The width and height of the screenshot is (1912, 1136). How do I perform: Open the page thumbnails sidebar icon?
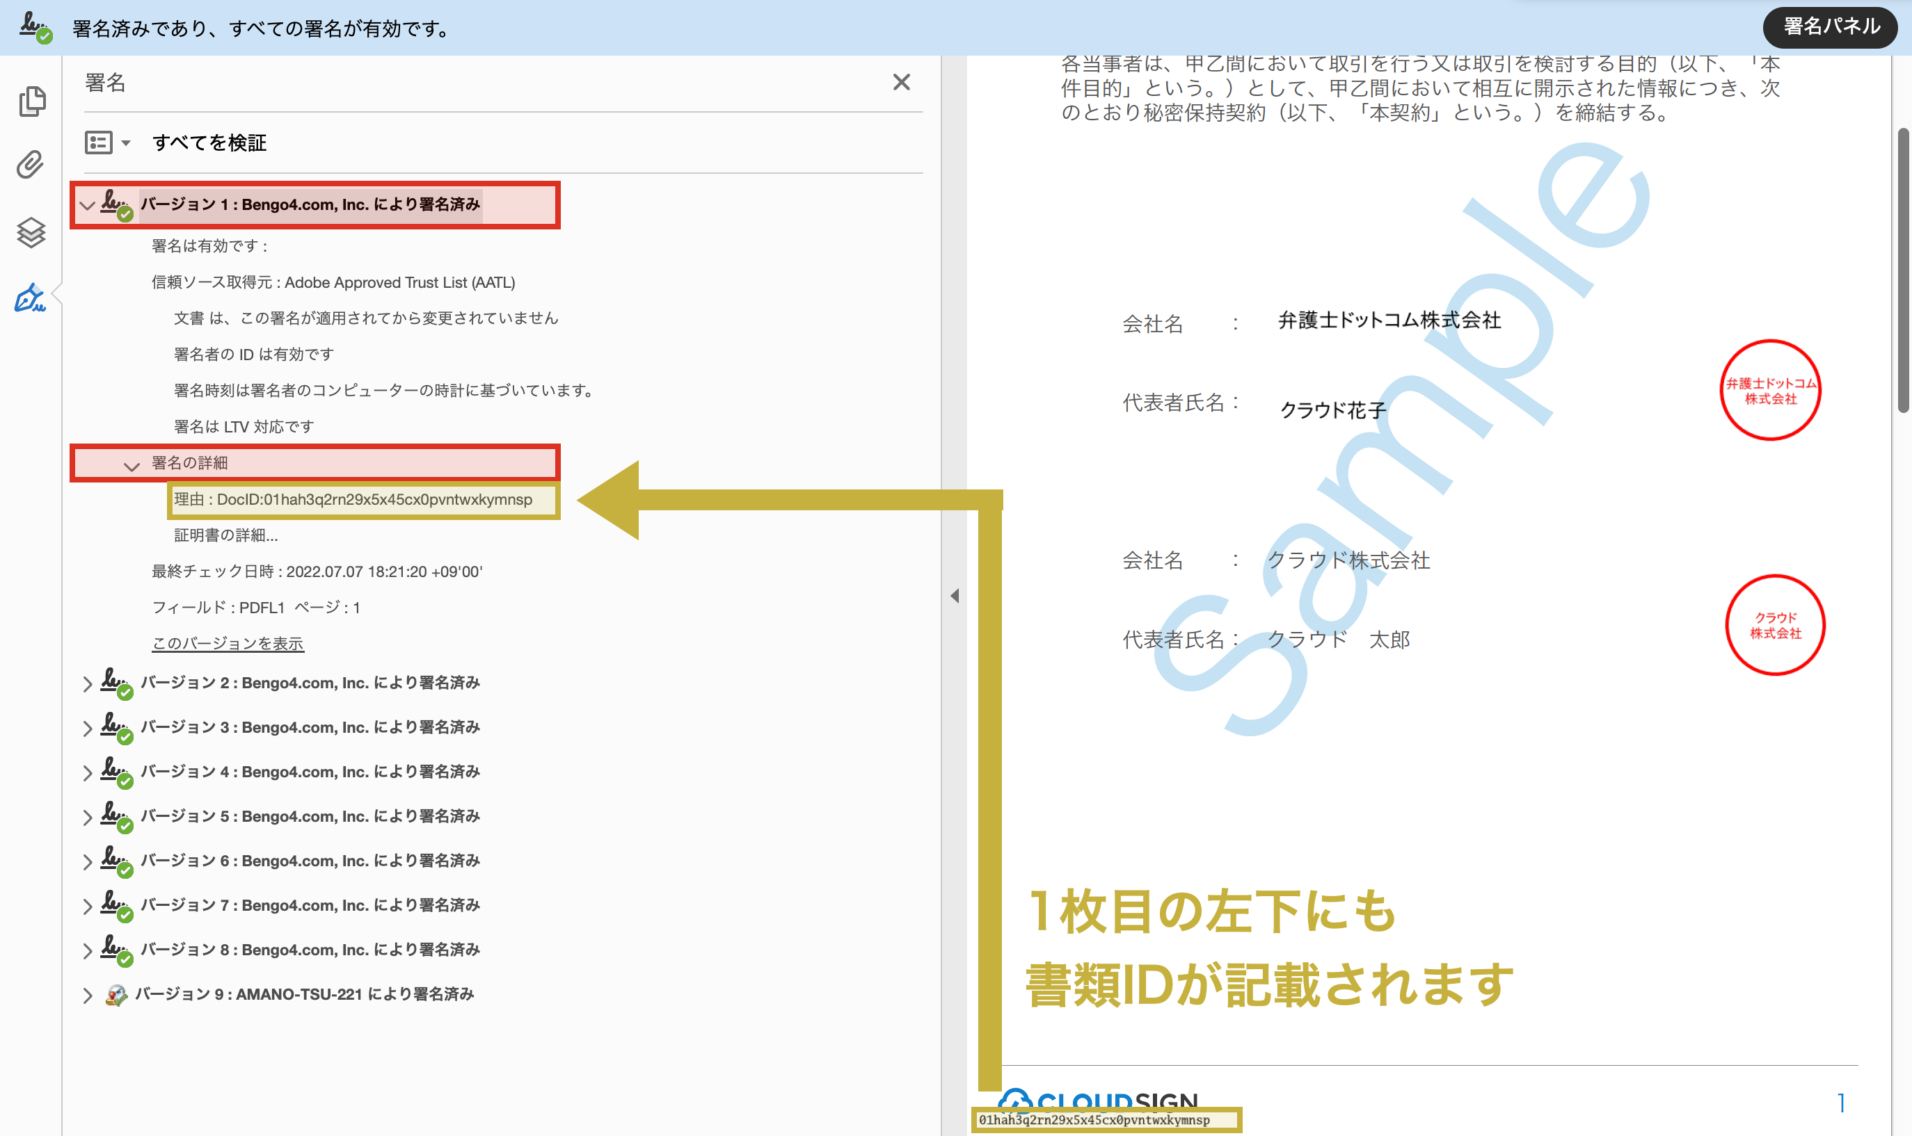pyautogui.click(x=31, y=101)
